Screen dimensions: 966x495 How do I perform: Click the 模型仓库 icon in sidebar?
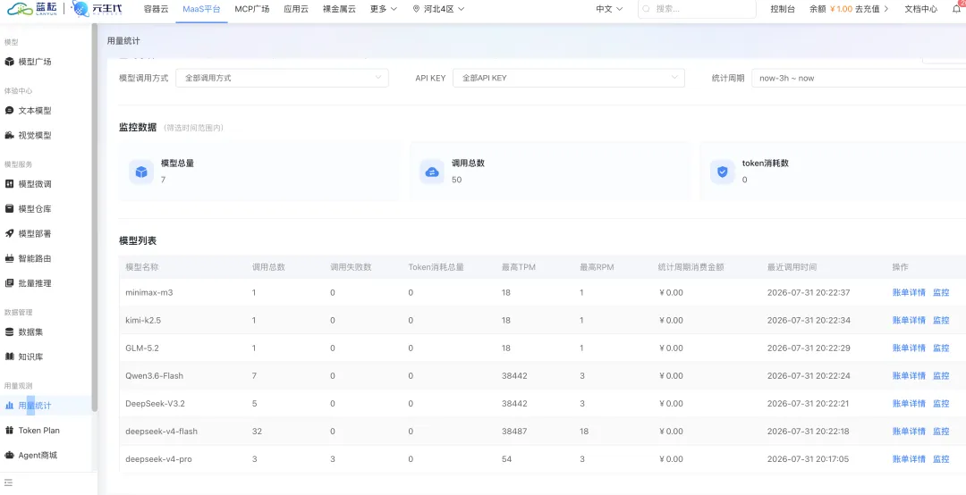tap(9, 209)
